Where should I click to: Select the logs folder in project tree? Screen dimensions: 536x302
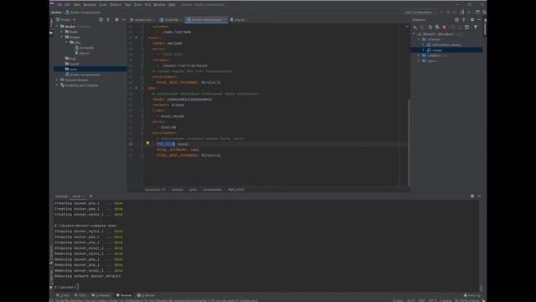click(x=70, y=58)
